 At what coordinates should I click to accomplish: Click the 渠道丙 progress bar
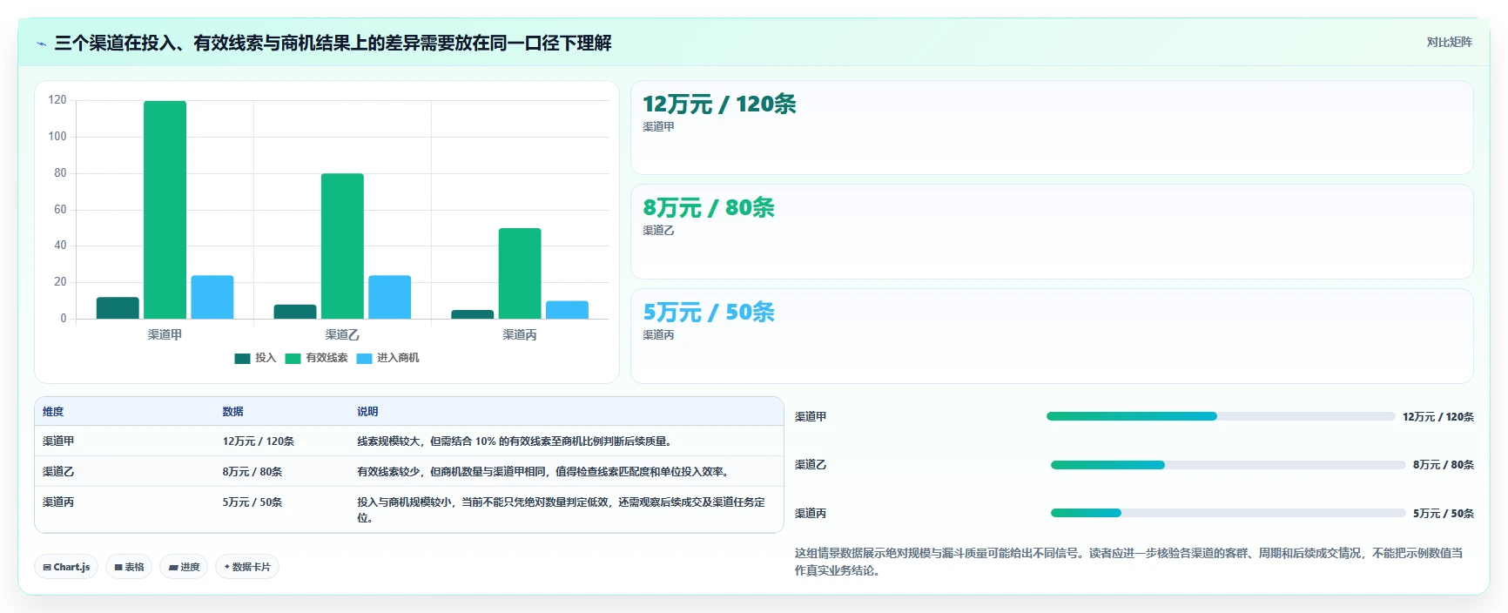point(1228,513)
